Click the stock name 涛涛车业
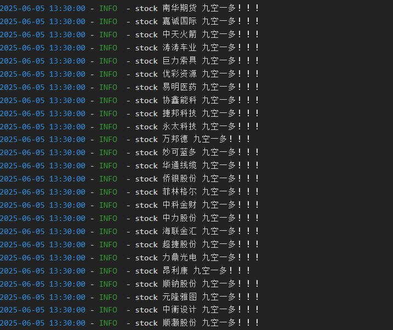Image resolution: width=393 pixels, height=330 pixels. coord(179,48)
